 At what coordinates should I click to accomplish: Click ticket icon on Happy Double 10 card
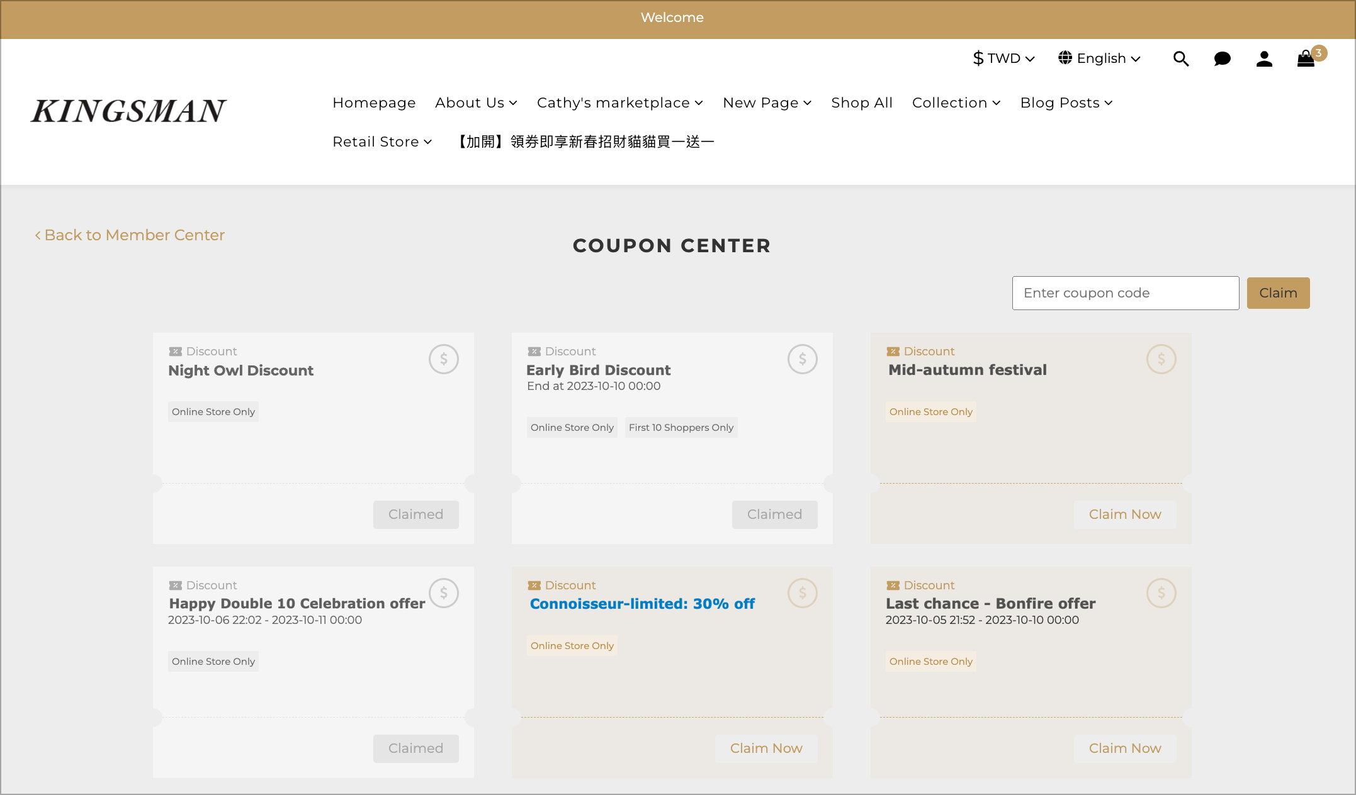point(176,586)
